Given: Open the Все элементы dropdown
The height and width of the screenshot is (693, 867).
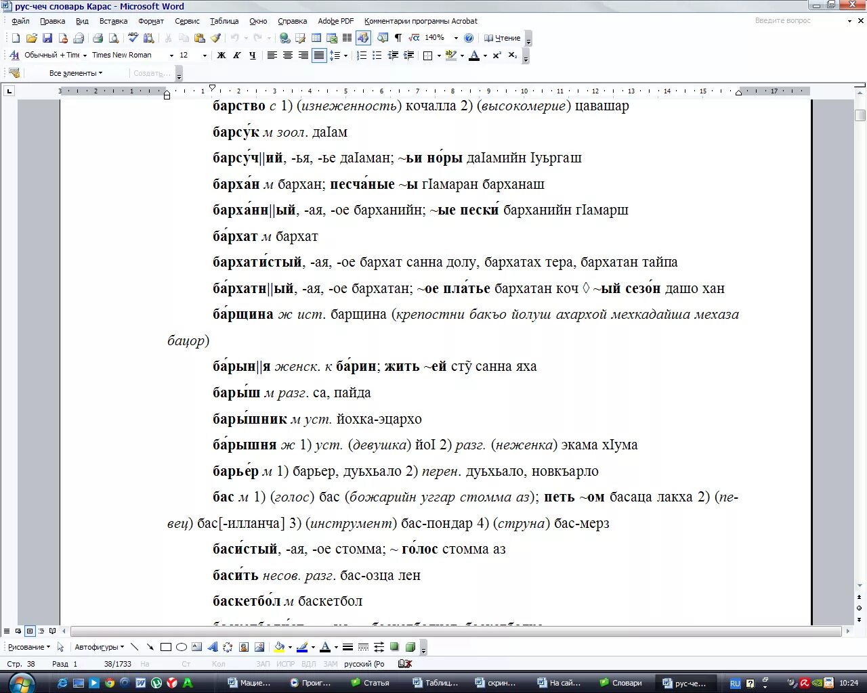Looking at the screenshot, I should pos(76,73).
